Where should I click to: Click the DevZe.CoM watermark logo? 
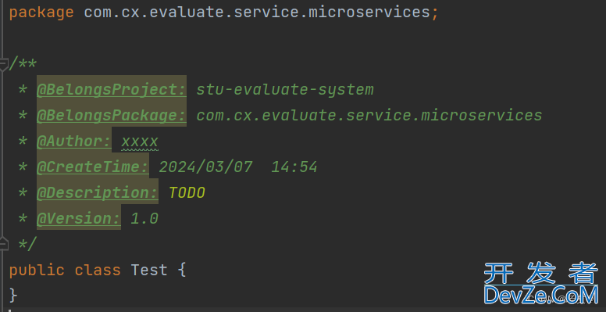pyautogui.click(x=541, y=283)
